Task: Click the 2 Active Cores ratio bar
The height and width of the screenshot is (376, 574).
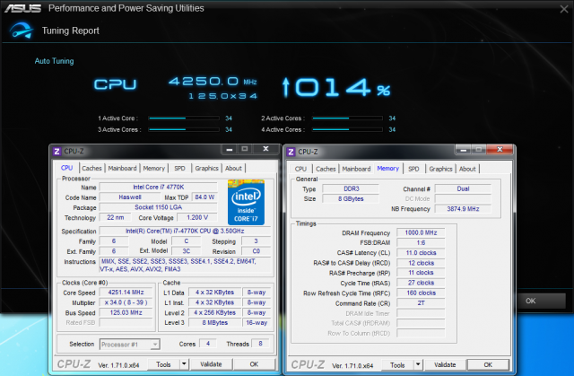Action: tap(347, 118)
